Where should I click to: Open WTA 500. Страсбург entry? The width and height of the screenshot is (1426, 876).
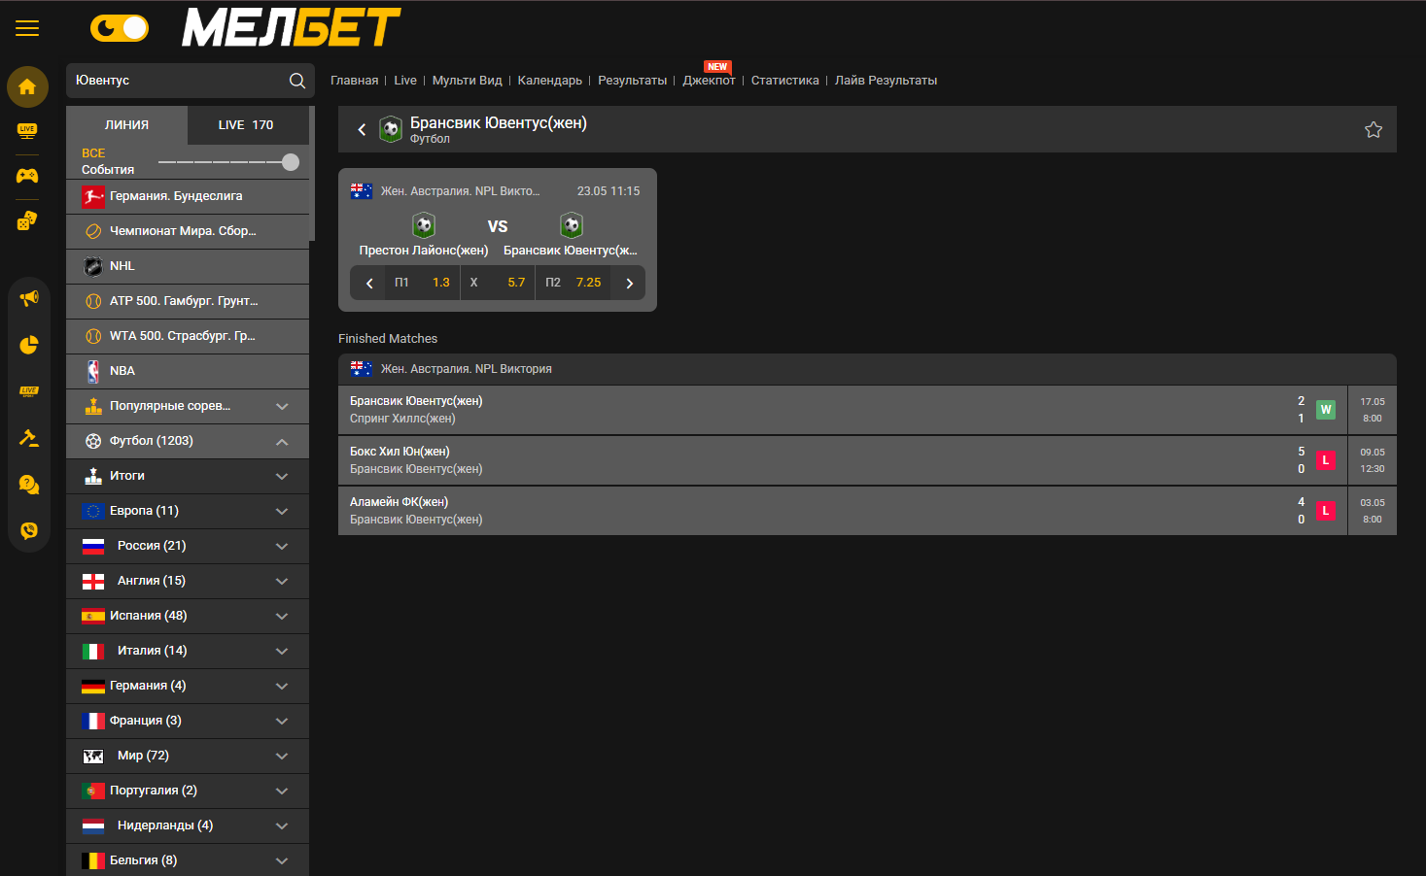(x=188, y=336)
